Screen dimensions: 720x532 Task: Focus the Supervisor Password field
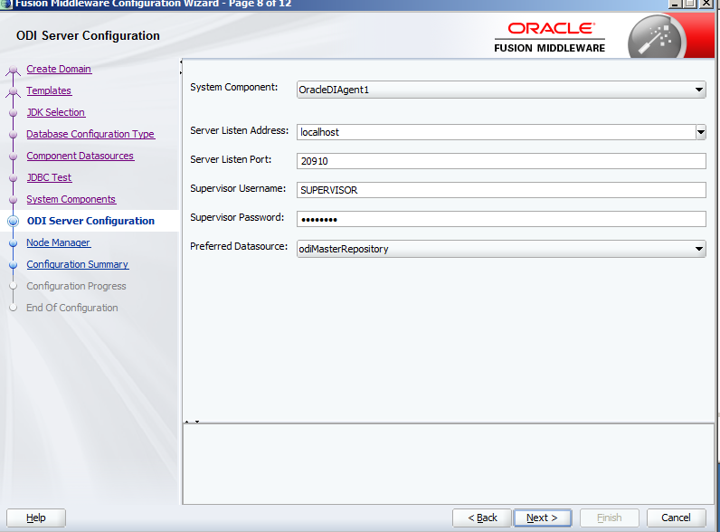[x=500, y=219]
